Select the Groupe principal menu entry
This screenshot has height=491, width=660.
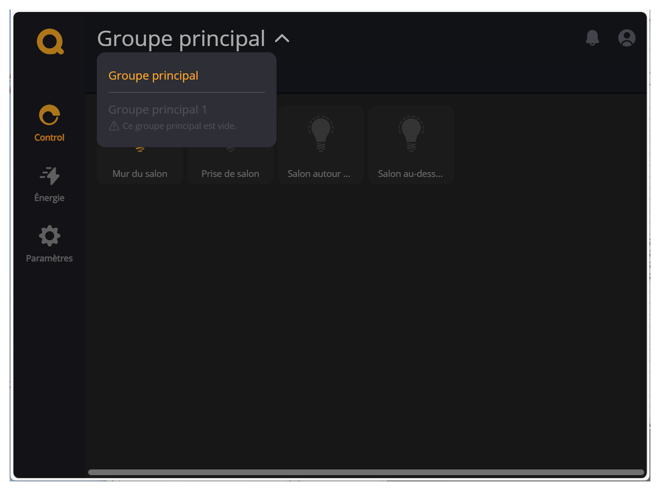pos(153,75)
